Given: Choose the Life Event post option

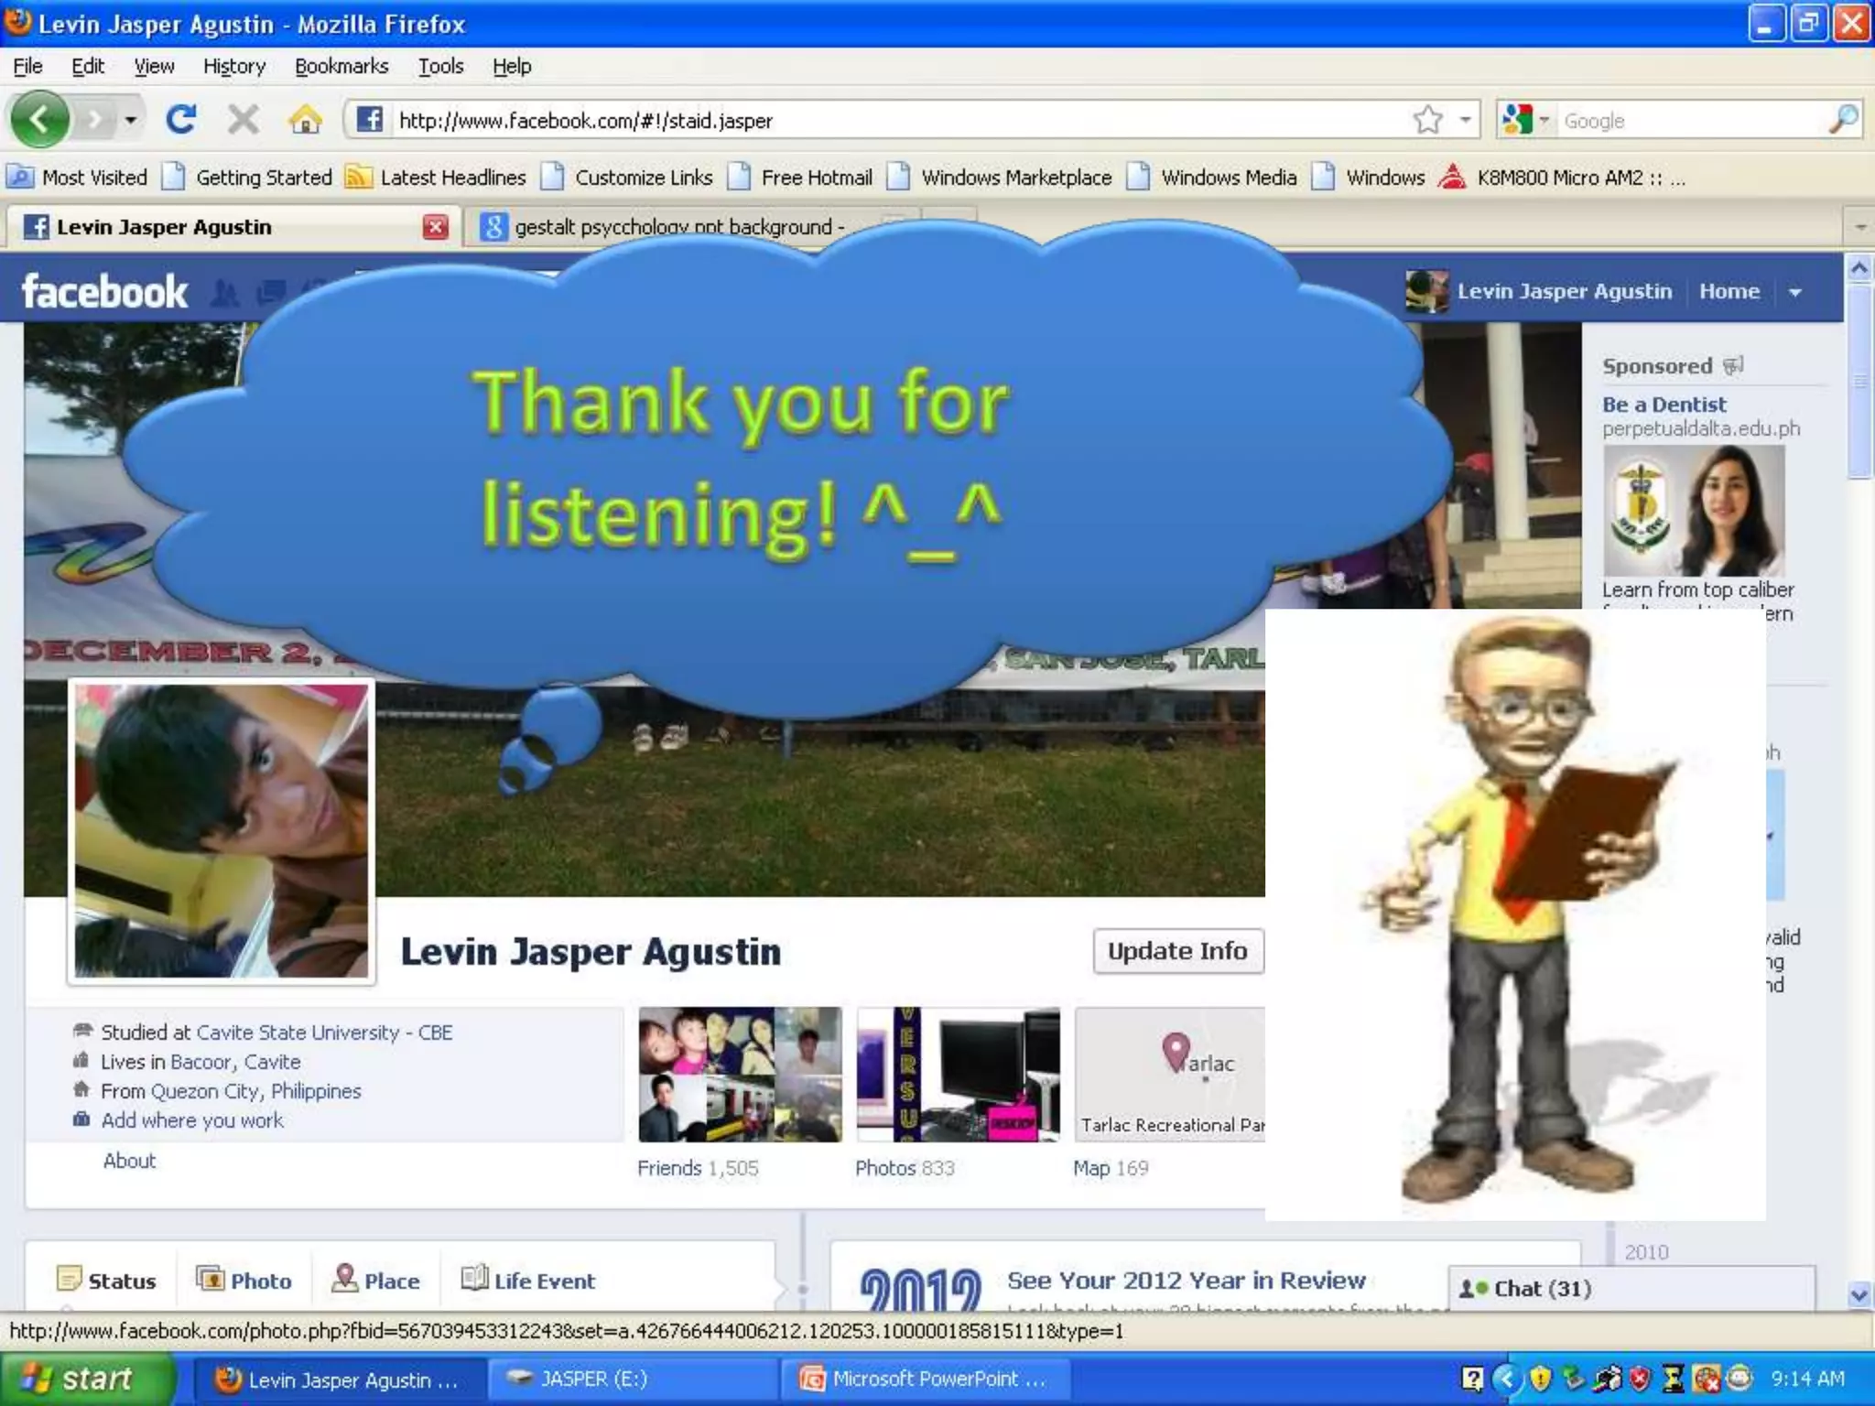Looking at the screenshot, I should [528, 1281].
